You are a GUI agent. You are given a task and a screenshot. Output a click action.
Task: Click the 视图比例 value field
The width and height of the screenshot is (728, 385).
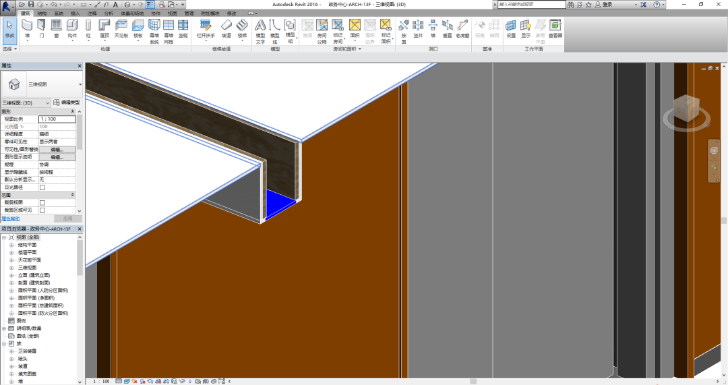(57, 119)
